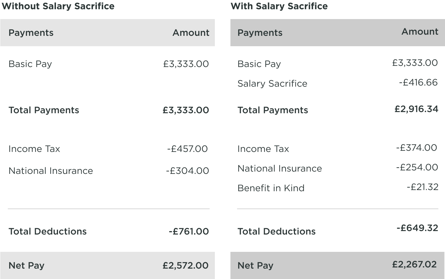The height and width of the screenshot is (279, 445).
Task: Click the -£457.00 Income Tax amount
Action: pyautogui.click(x=187, y=149)
